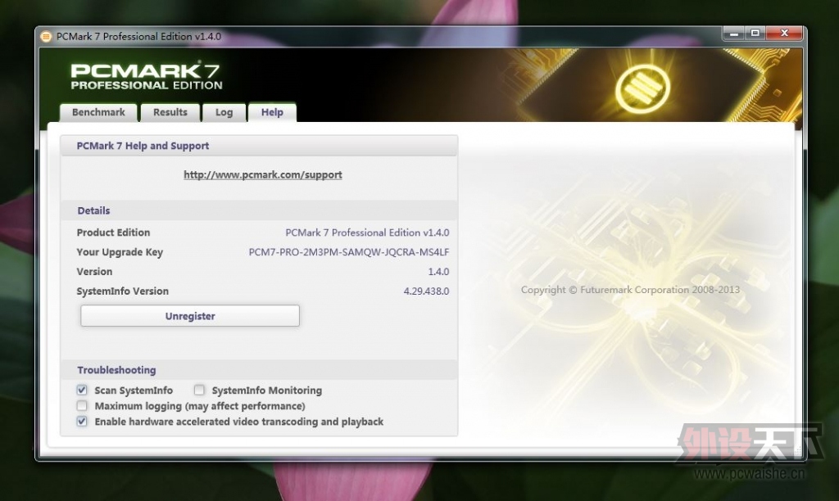The image size is (839, 501).
Task: Click the PCMark 7 Help and Support heading
Action: click(x=143, y=146)
